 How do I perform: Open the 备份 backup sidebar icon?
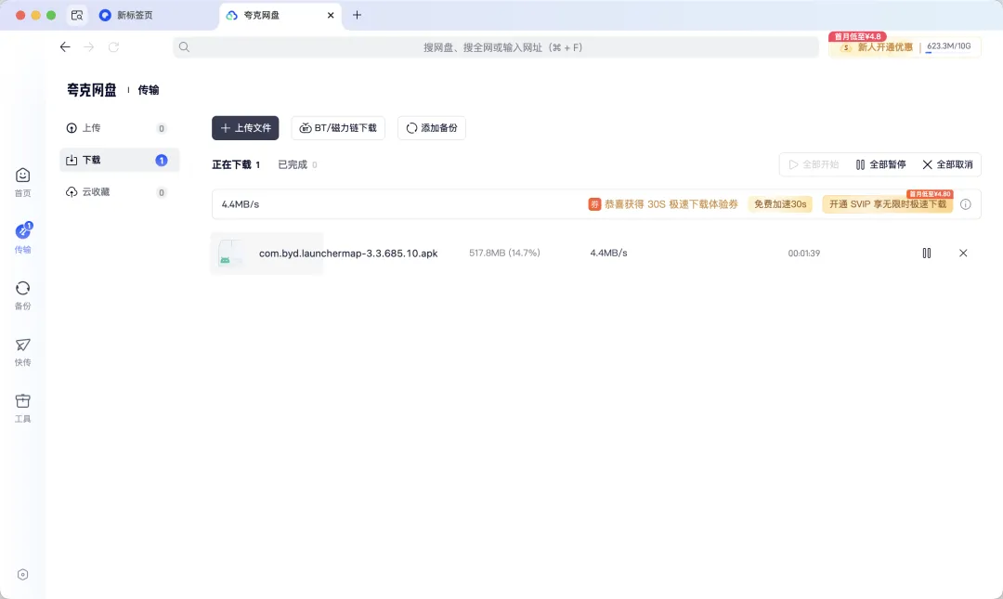click(22, 295)
